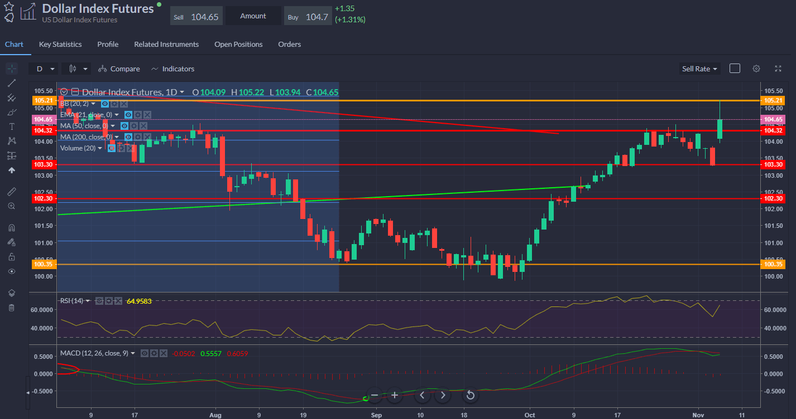The width and height of the screenshot is (796, 419).
Task: Open the object tree layers panel
Action: (12, 293)
